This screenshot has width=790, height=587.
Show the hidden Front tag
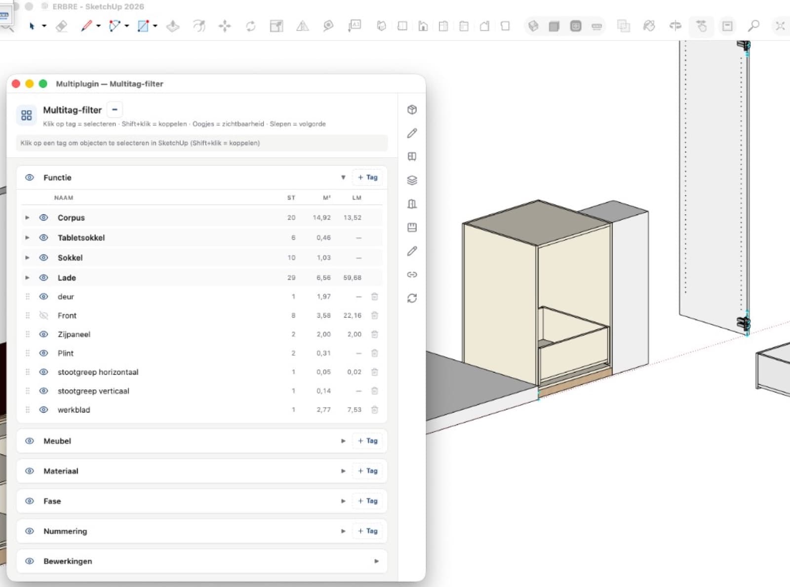pos(43,315)
